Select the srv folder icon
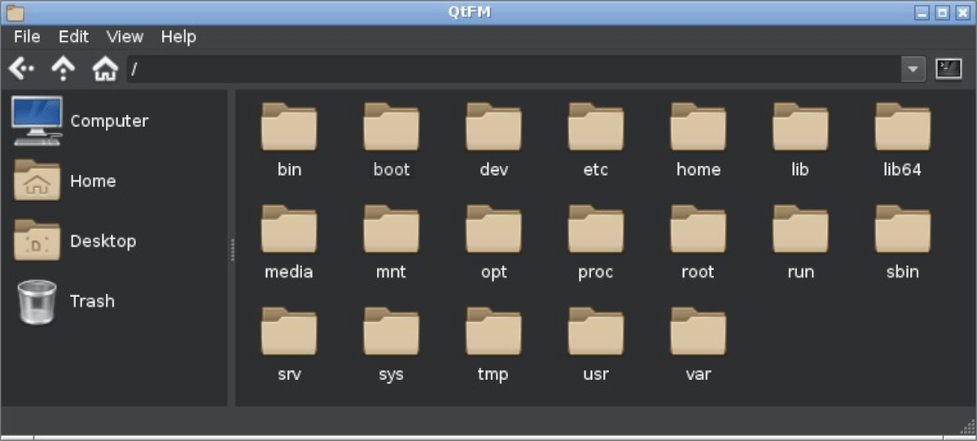The image size is (977, 441). [289, 332]
